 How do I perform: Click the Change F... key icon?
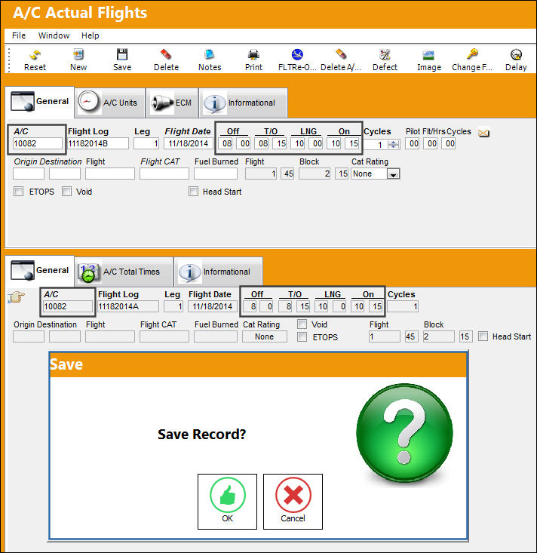472,54
